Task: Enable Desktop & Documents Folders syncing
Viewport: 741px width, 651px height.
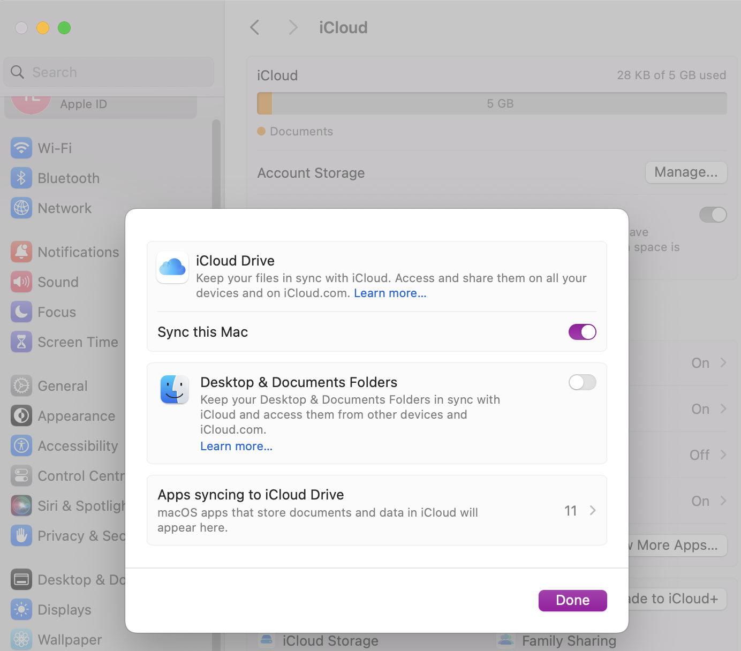Action: (x=582, y=382)
